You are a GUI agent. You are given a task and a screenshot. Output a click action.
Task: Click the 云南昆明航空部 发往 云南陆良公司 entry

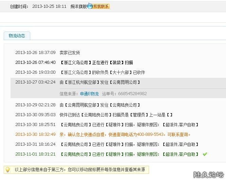pyautogui.click(x=100, y=105)
